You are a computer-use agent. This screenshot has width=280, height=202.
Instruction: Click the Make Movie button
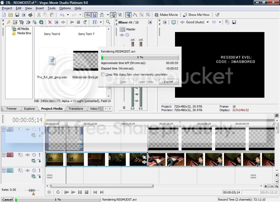[166, 15]
